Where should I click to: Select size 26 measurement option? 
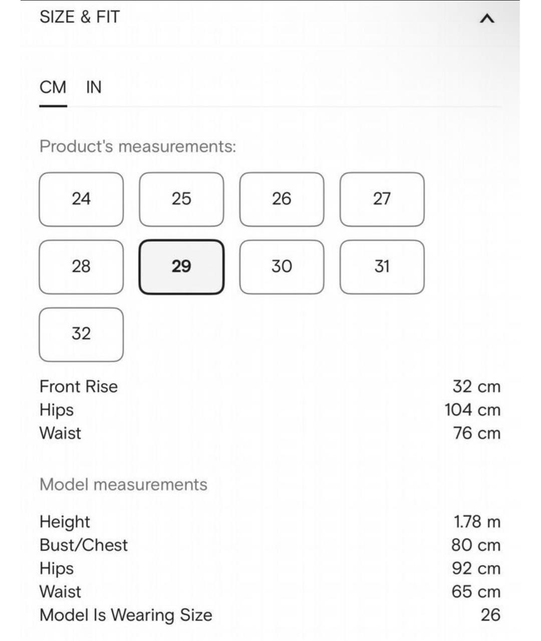point(282,199)
